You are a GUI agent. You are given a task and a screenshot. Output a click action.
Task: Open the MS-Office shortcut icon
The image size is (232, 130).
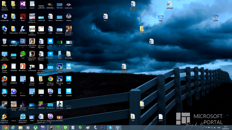(x=23, y=66)
